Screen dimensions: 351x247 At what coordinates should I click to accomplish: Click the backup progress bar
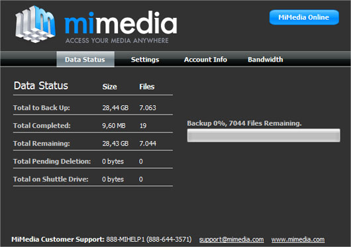pos(264,135)
